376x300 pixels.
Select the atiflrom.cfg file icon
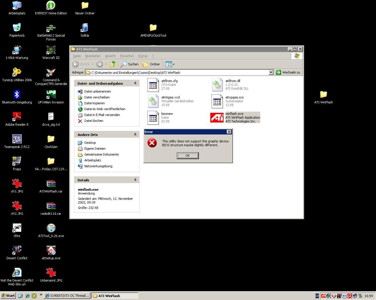153,85
